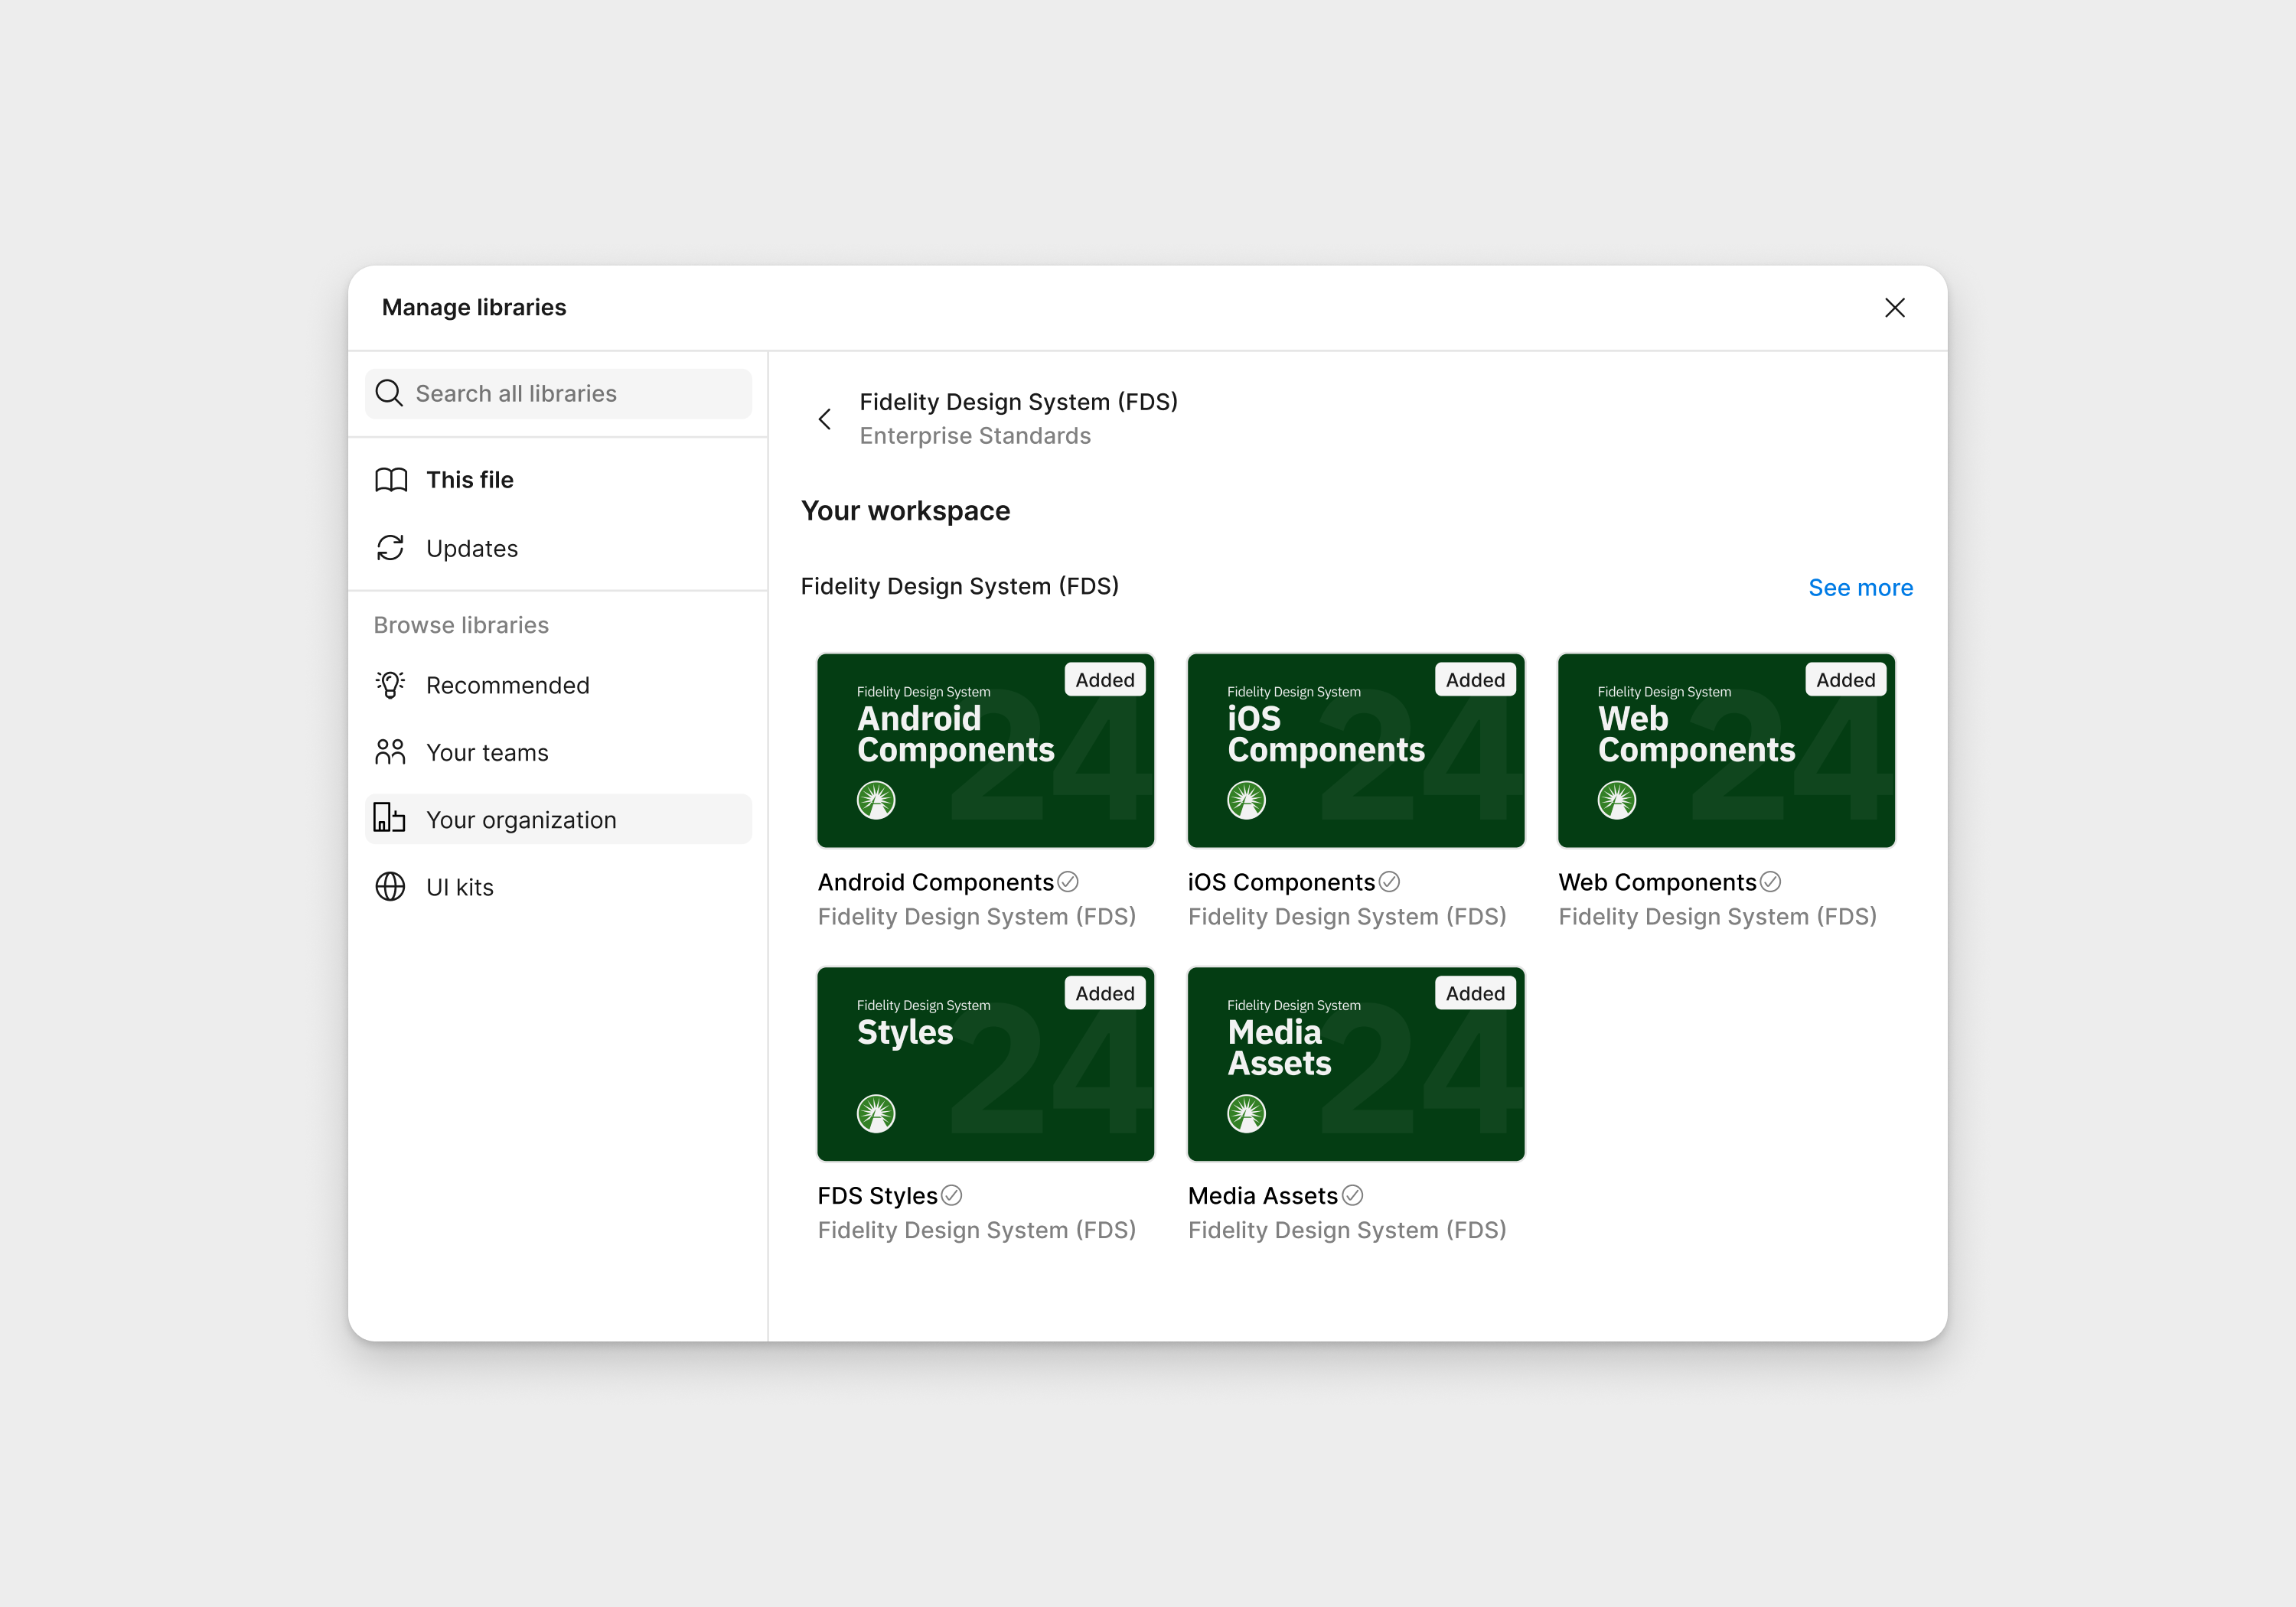Click the search magnifier icon
This screenshot has height=1607, width=2296.
coord(389,393)
